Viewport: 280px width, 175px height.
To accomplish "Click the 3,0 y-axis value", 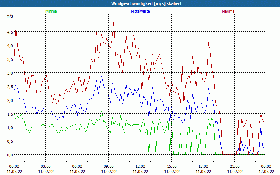I will tap(10, 73).
